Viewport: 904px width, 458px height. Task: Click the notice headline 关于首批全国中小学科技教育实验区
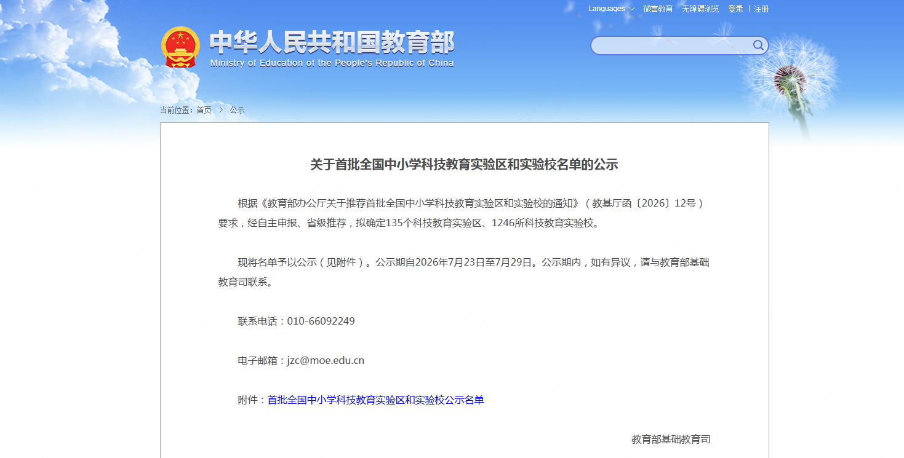tap(464, 165)
